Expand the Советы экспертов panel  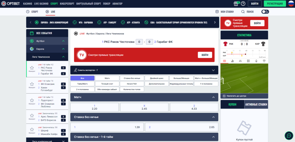pos(213,70)
